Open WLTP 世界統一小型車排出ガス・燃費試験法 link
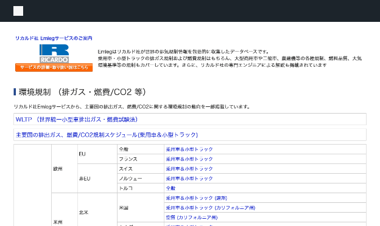This screenshot has width=380, height=226. point(77,120)
